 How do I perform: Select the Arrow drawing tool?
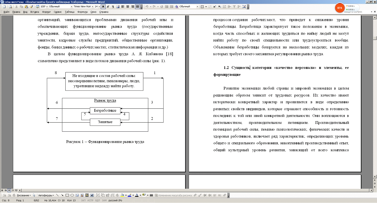pos(62,195)
